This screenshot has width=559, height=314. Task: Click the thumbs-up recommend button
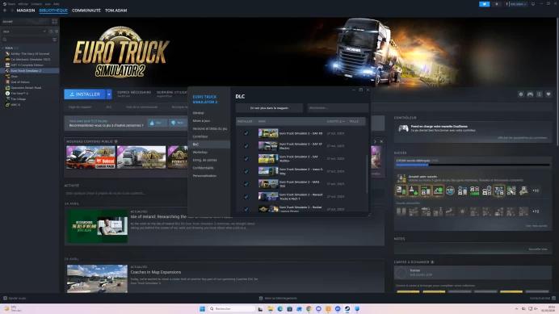point(158,123)
